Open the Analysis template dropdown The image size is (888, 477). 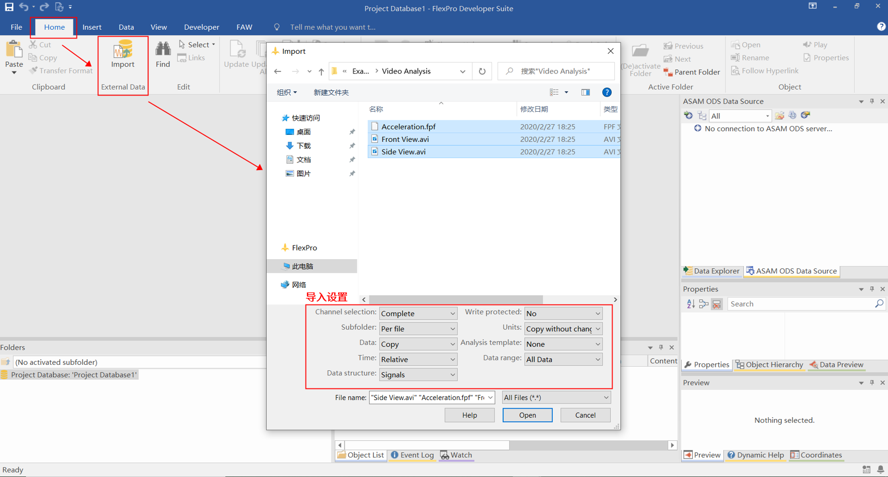pos(563,344)
